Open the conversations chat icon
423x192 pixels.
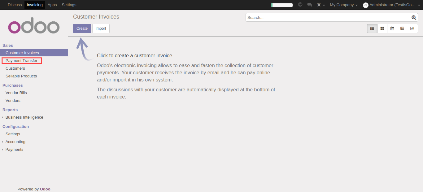pyautogui.click(x=309, y=5)
